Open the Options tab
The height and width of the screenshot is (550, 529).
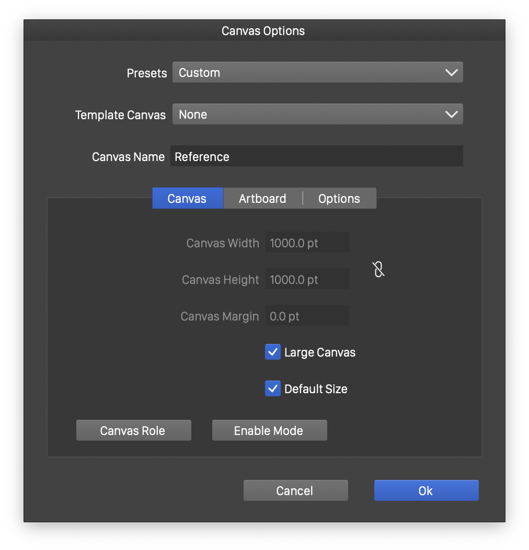pos(339,199)
